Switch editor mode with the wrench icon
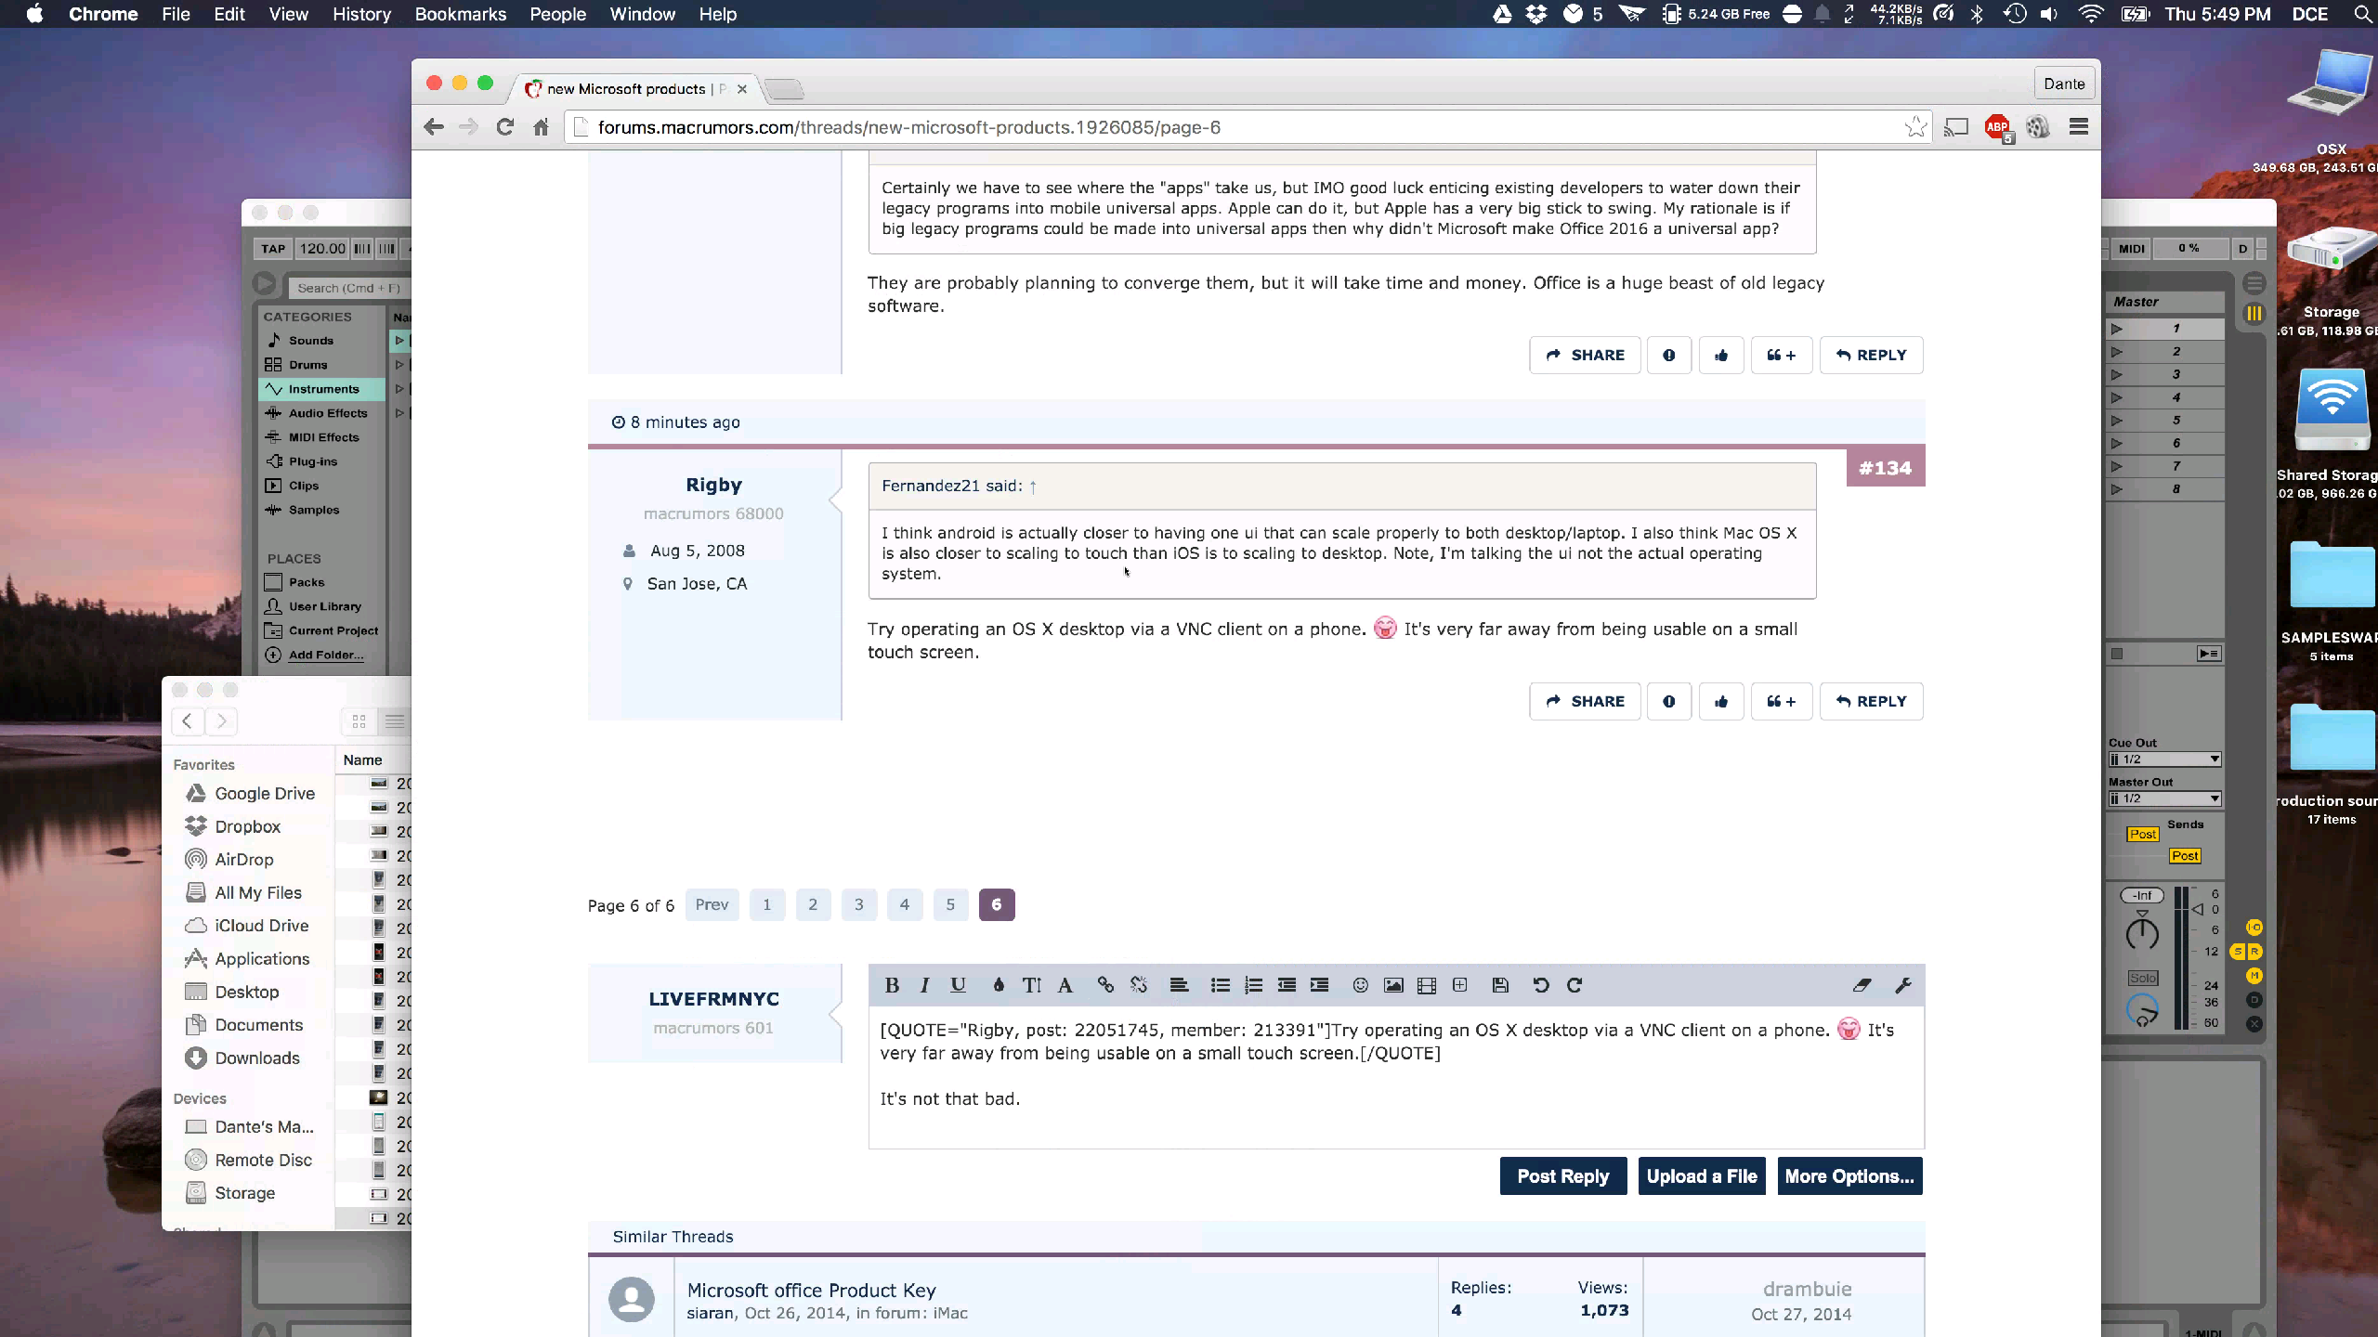2378x1337 pixels. (1903, 985)
